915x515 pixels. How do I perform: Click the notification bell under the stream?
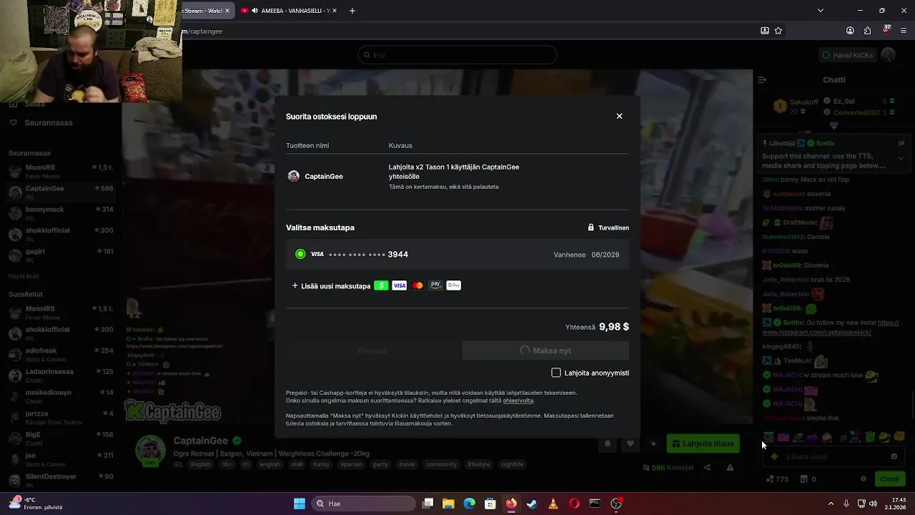tap(608, 443)
